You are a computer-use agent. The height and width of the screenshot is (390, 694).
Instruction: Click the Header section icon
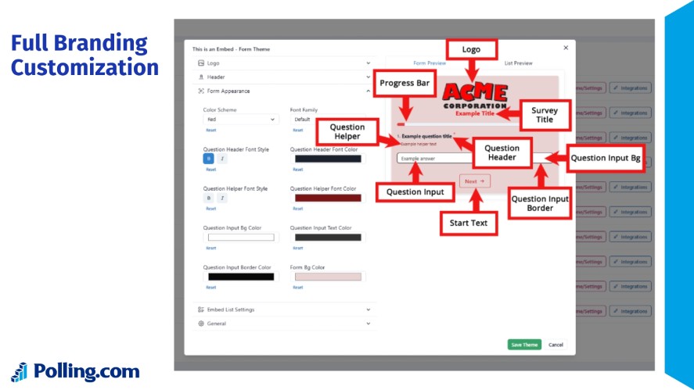pyautogui.click(x=201, y=77)
